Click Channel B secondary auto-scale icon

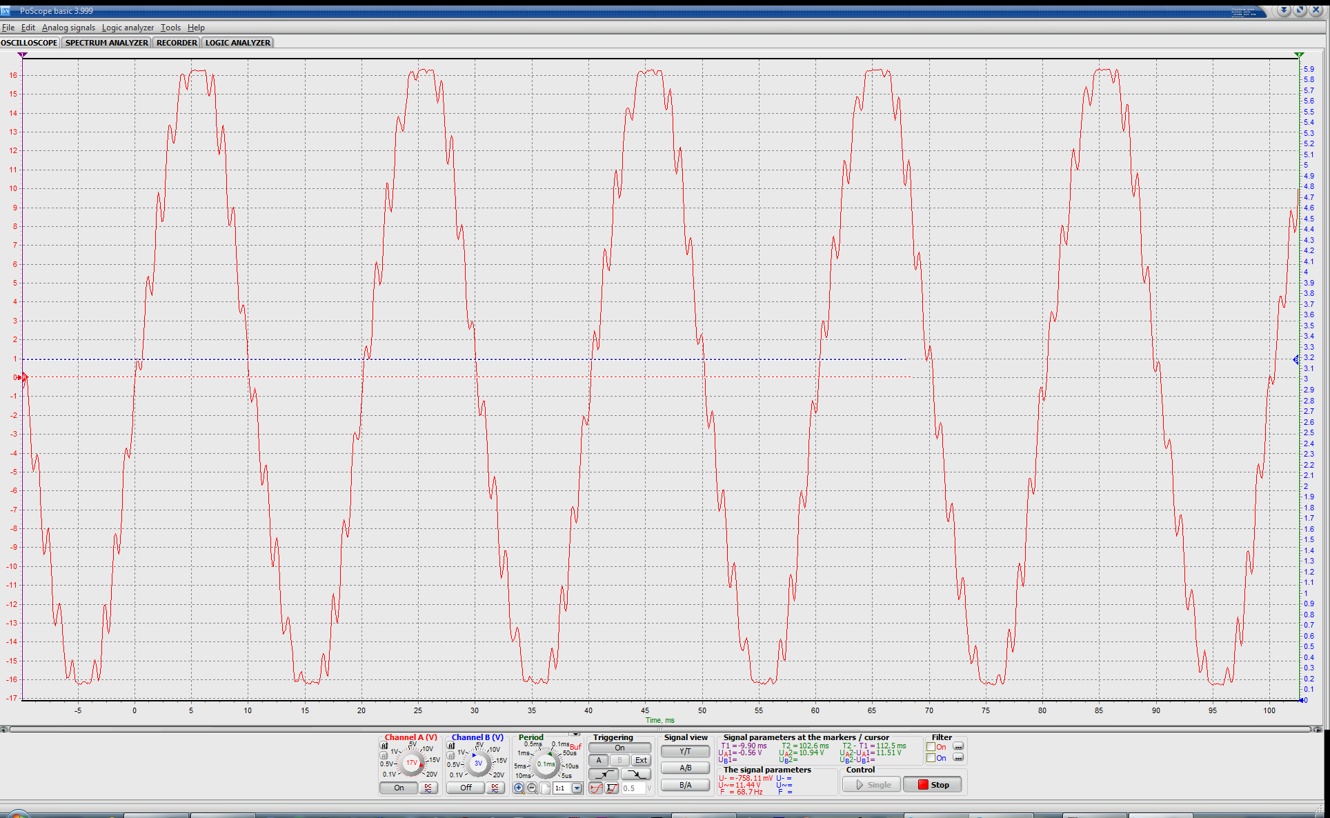[451, 755]
